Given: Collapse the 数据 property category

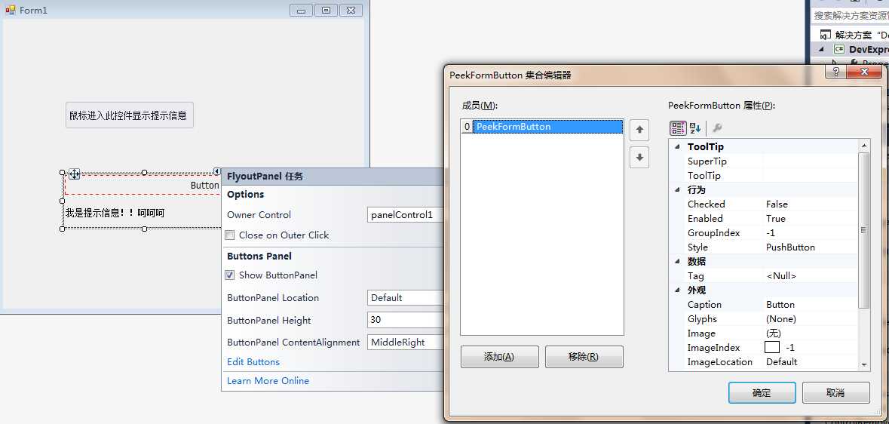Looking at the screenshot, I should 677,262.
